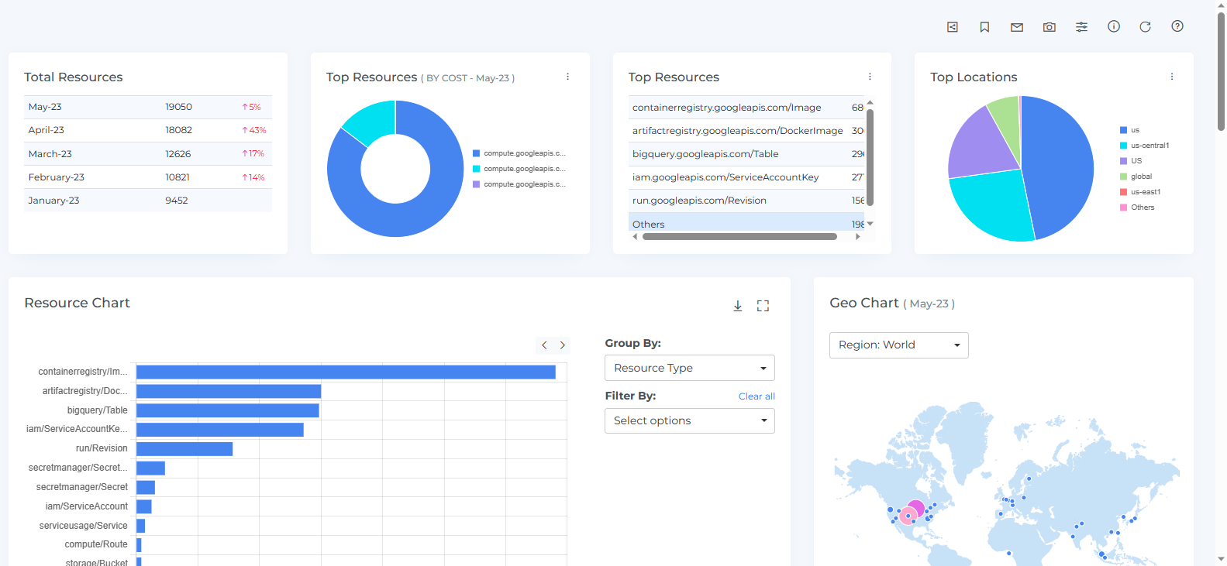Open the Filter By Select options dropdown
The width and height of the screenshot is (1227, 566).
(x=689, y=420)
